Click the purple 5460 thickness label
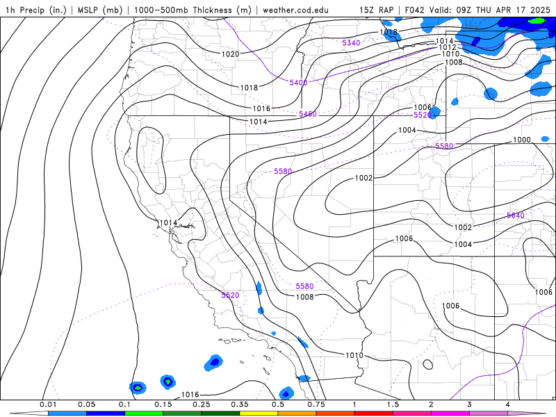Viewport: 556px width, 417px height. [x=308, y=114]
